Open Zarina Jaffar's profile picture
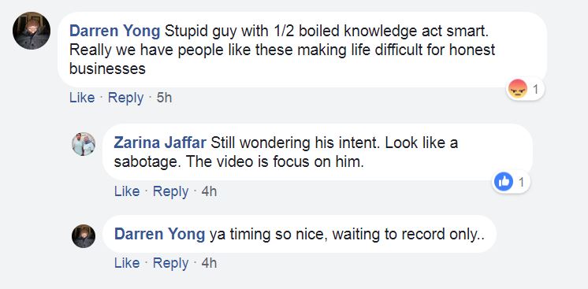The image size is (588, 289). tap(84, 144)
